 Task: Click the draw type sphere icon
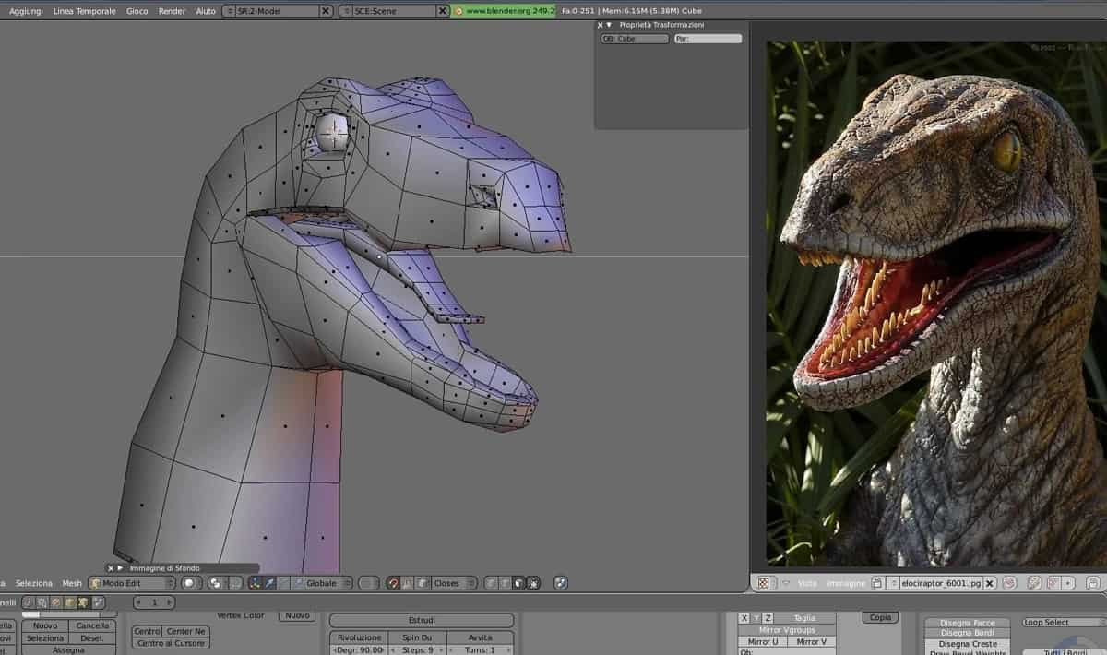pyautogui.click(x=190, y=583)
